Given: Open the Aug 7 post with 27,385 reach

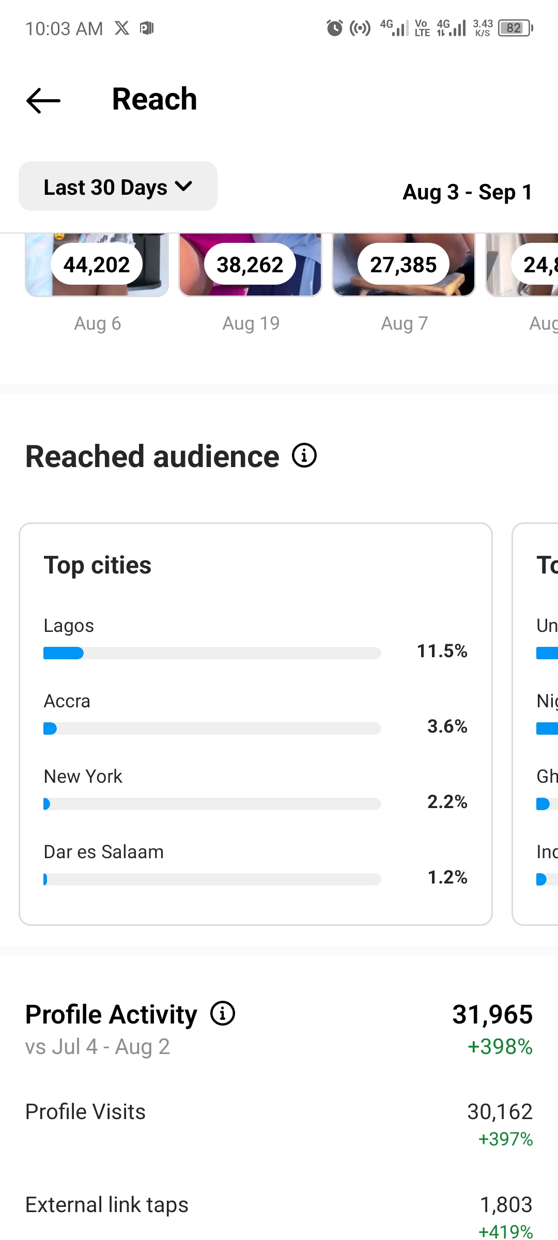Looking at the screenshot, I should 404,265.
